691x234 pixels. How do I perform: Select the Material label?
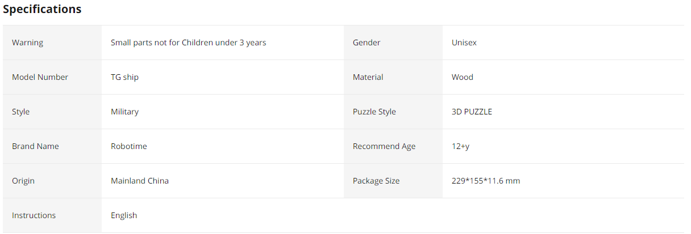368,77
